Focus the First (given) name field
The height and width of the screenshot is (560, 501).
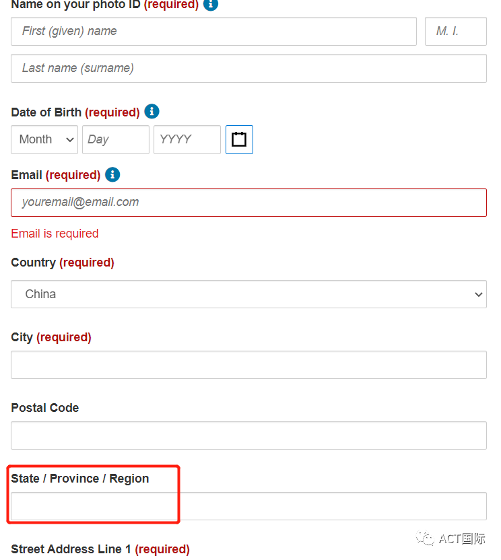[213, 31]
